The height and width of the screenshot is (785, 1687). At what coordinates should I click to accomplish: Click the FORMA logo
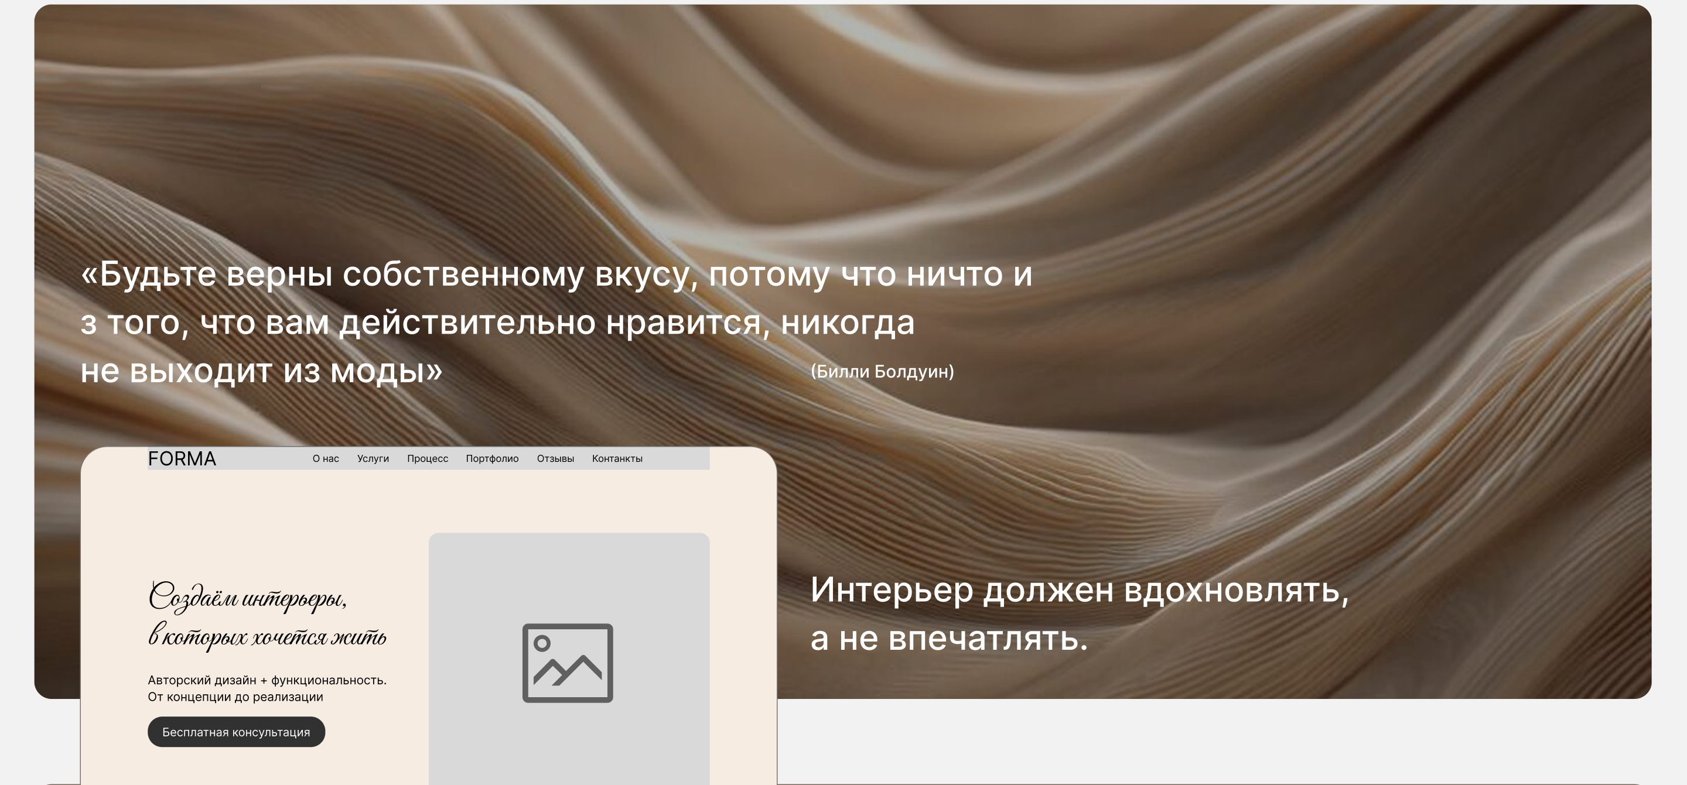(182, 458)
